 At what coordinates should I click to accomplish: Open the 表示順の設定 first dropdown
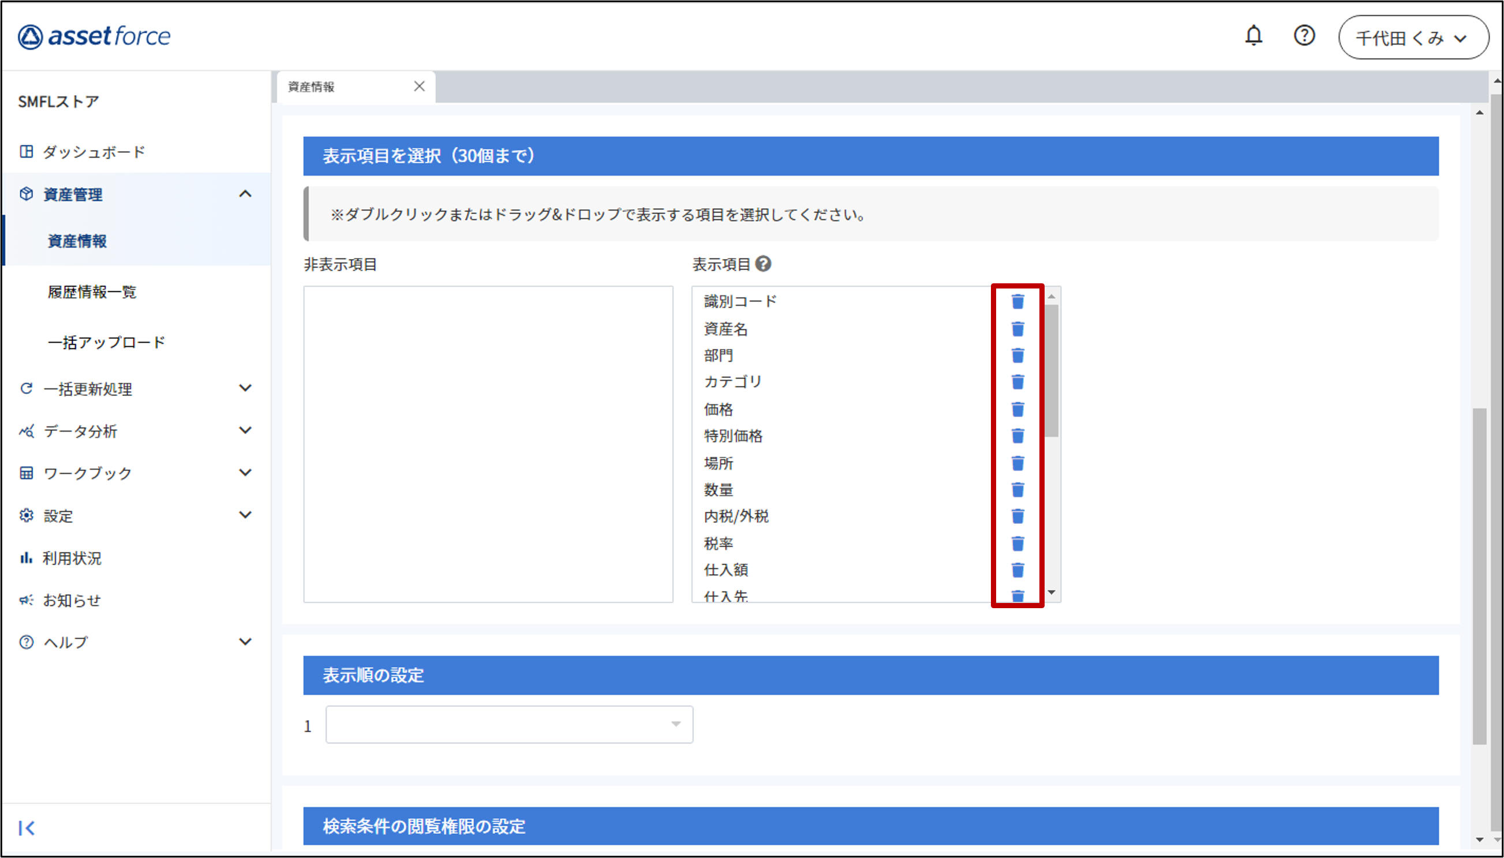tap(508, 724)
